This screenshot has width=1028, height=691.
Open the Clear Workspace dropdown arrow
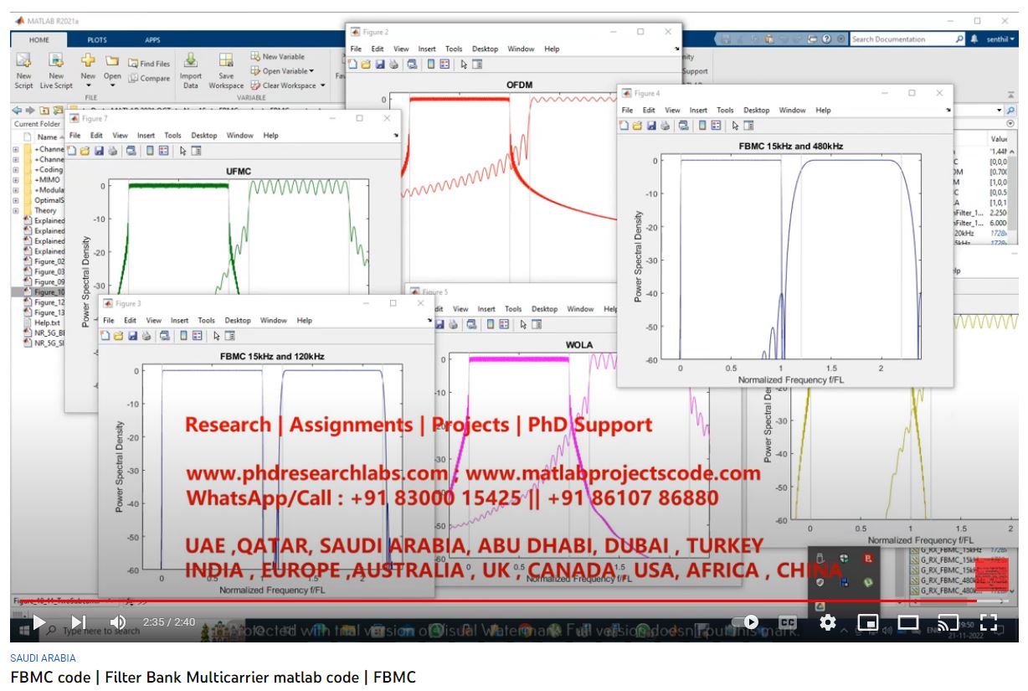(322, 85)
